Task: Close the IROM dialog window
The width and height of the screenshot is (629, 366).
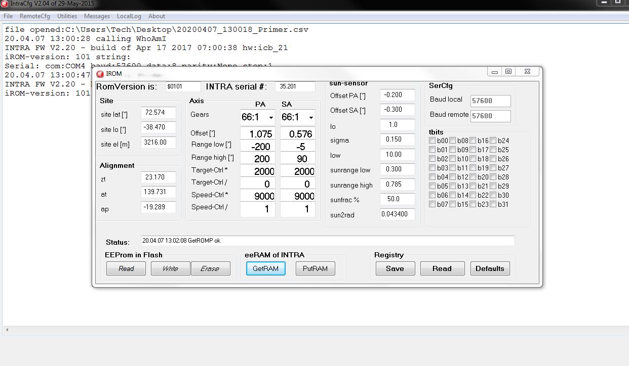Action: tap(527, 72)
